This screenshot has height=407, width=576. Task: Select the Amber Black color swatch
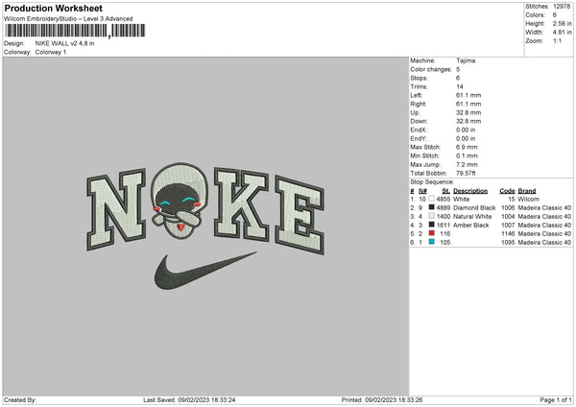pos(431,225)
